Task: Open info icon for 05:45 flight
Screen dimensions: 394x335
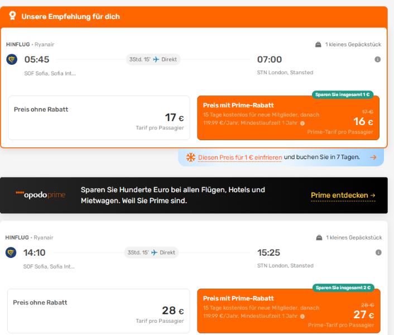Action: pyautogui.click(x=377, y=60)
